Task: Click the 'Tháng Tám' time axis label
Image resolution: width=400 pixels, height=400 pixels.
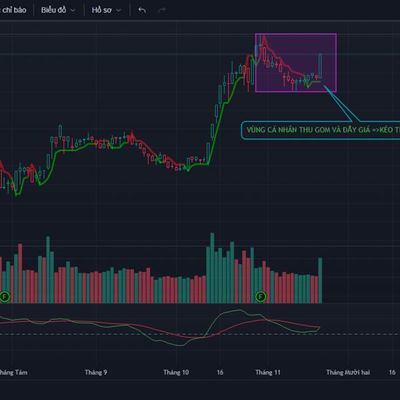Action: coord(13,373)
